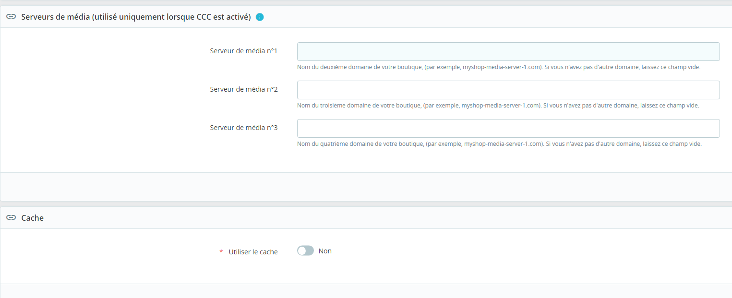Click help text mentioning quatrième domaine

(499, 144)
